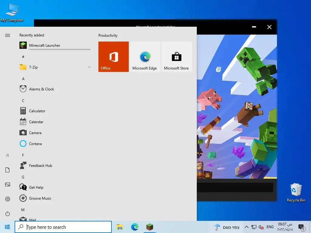Click the letter M group header
This screenshot has height=233, width=311.
[x=23, y=210]
